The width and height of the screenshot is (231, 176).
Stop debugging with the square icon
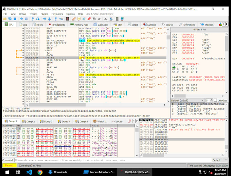15,19
